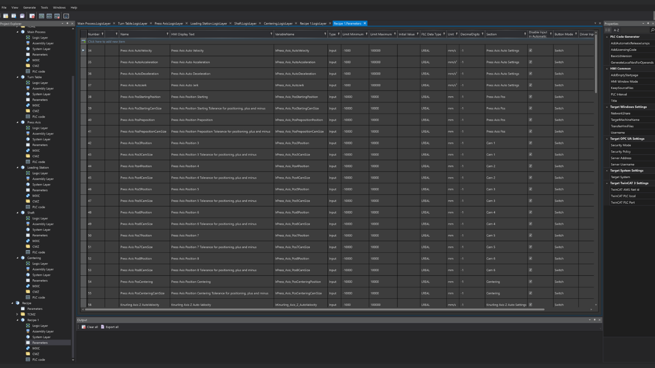Collapse the Turn Table tree node
This screenshot has height=368, width=655.
18,77
